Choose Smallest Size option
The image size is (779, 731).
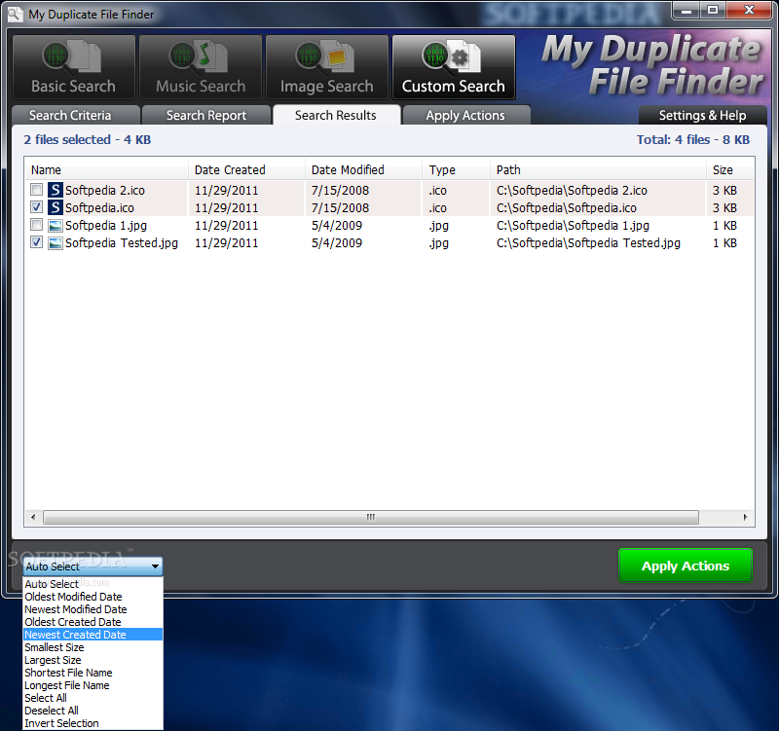[x=93, y=647]
